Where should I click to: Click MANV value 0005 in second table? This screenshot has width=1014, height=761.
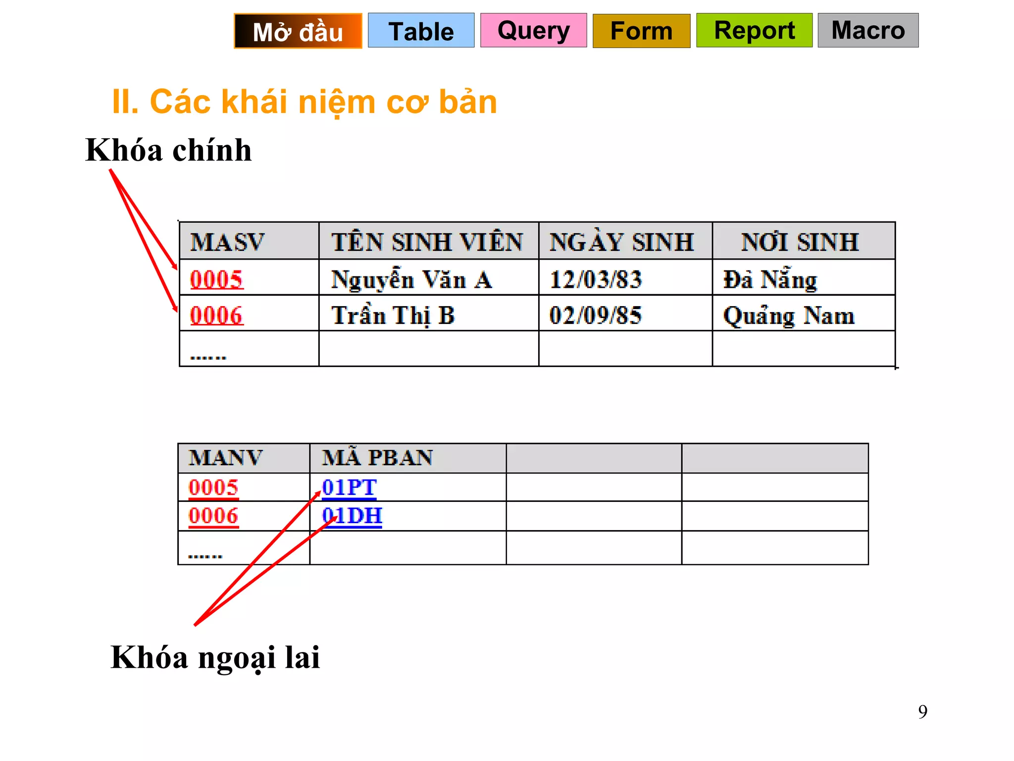click(213, 488)
